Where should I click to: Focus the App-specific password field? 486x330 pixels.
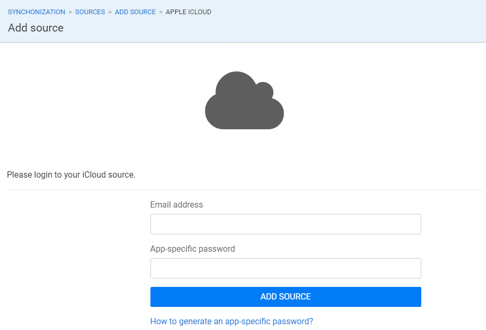pyautogui.click(x=286, y=268)
